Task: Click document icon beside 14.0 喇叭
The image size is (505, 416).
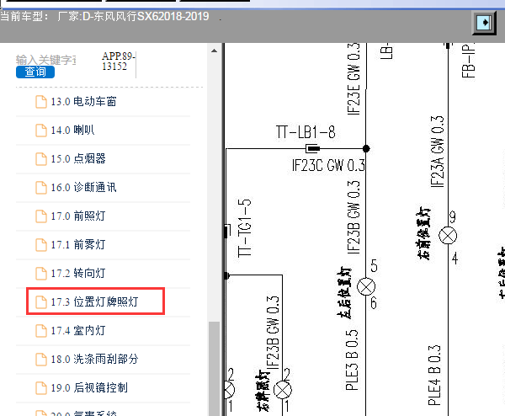Action: coord(41,131)
